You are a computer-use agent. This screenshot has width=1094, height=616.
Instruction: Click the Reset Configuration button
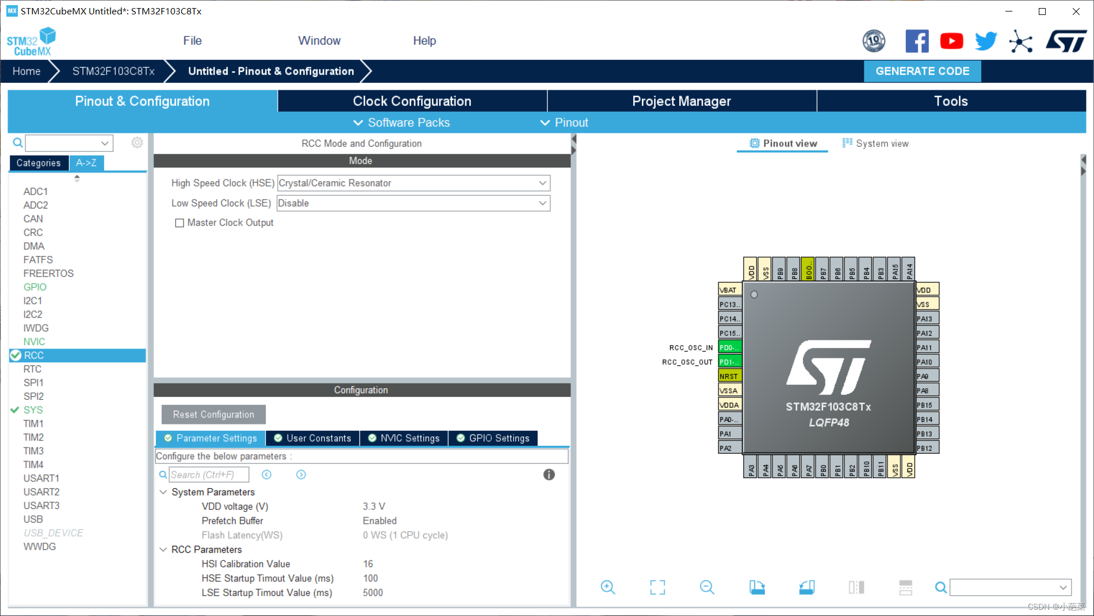(x=213, y=414)
